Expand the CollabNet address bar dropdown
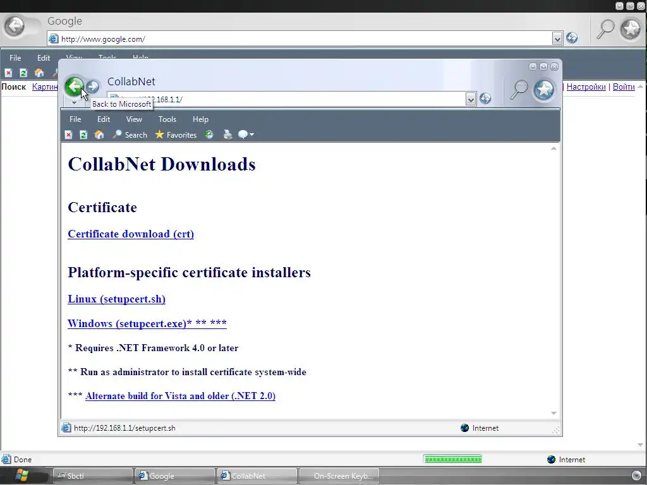The image size is (647, 485). pyautogui.click(x=470, y=99)
